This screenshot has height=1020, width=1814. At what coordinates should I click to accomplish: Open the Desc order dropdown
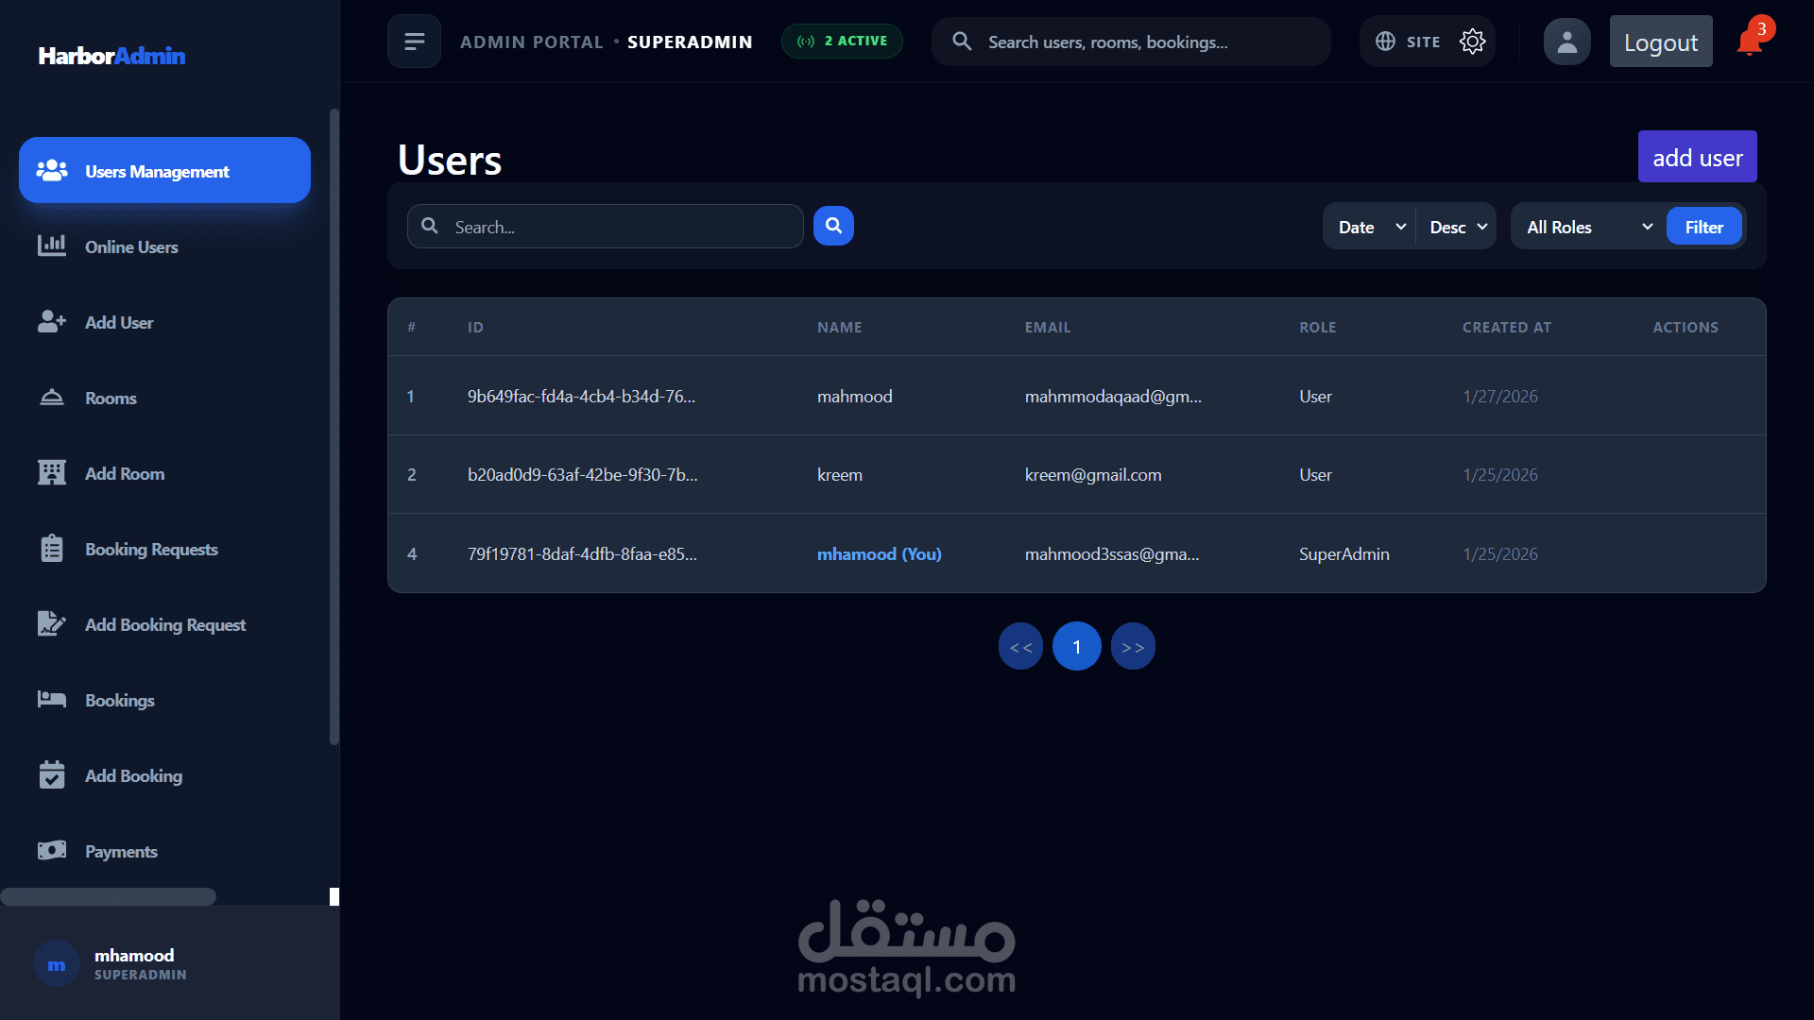(x=1457, y=227)
